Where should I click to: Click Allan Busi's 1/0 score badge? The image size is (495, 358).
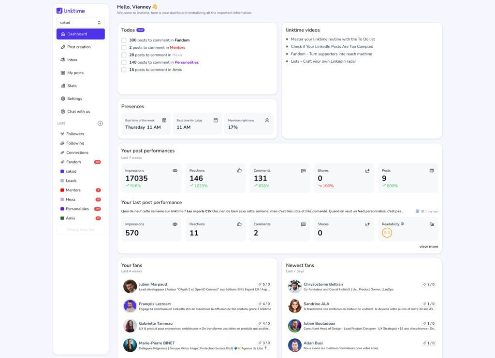[x=429, y=343]
